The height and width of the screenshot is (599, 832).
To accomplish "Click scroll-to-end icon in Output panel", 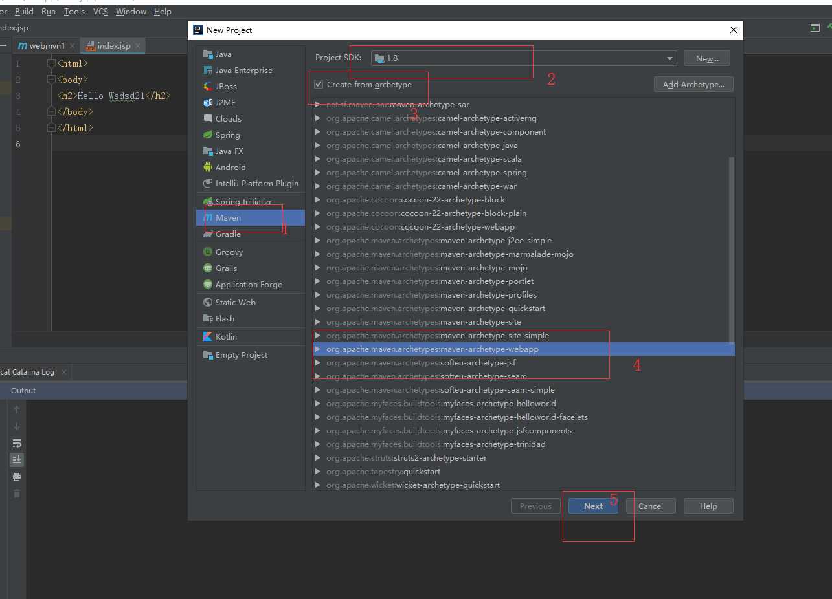I will [x=17, y=460].
